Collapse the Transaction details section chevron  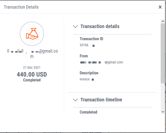75,26
